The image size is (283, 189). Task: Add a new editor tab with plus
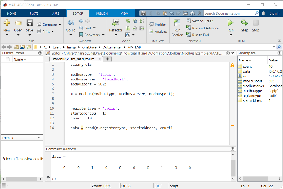[x=107, y=59]
